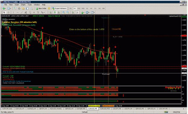
Task: Open the Strategy Tester
Action: point(31,8)
